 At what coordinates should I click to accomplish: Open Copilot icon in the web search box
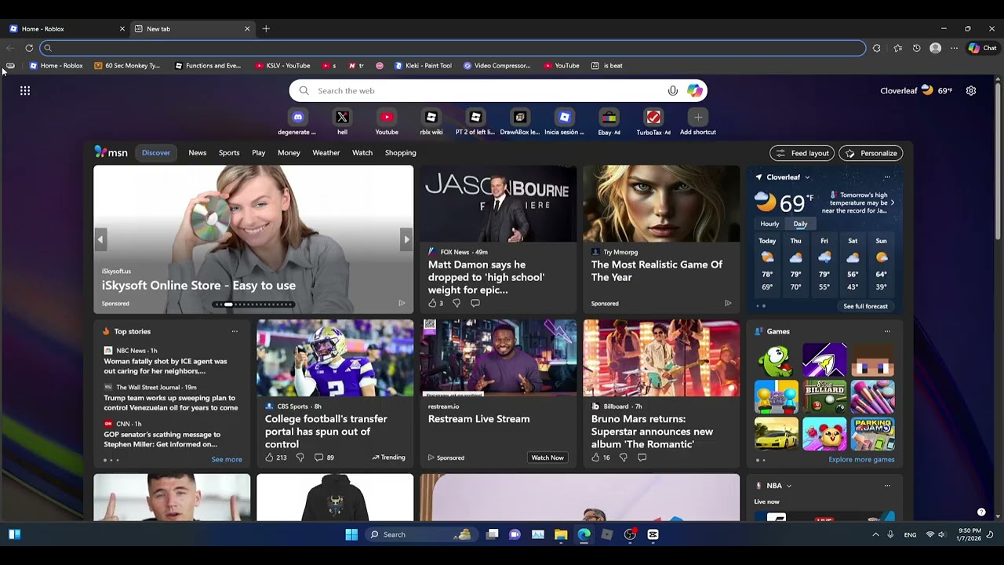pyautogui.click(x=695, y=91)
